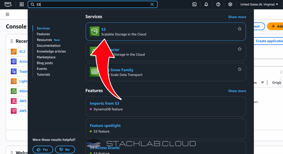Select the Knowledge articles filter category
The width and height of the screenshot is (283, 154).
51,51
